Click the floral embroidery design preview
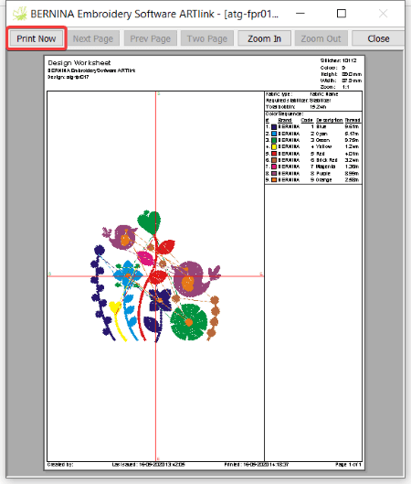 point(156,276)
